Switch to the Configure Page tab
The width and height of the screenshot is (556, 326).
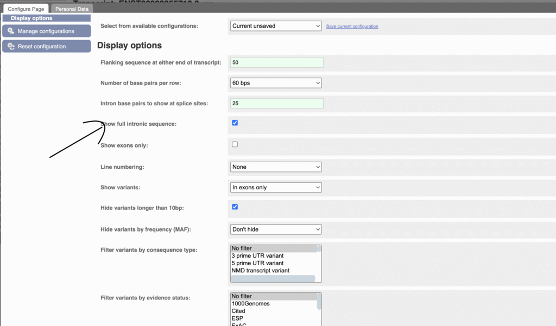pyautogui.click(x=26, y=9)
